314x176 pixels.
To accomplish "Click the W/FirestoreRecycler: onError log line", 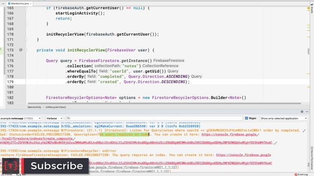I will (x=58, y=151).
